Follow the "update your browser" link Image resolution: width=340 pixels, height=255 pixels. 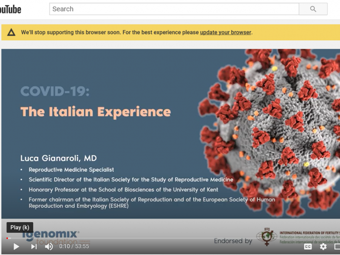(226, 32)
